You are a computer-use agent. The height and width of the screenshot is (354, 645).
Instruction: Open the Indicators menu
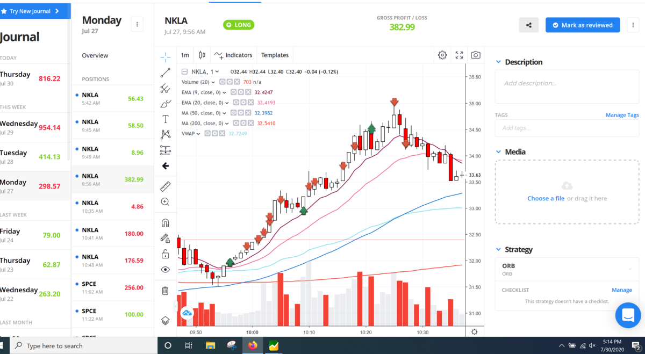click(233, 55)
